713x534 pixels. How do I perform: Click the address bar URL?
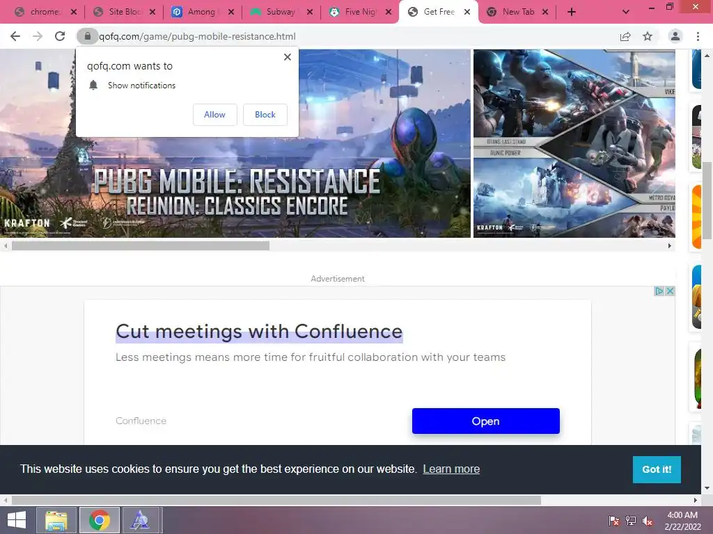point(197,36)
